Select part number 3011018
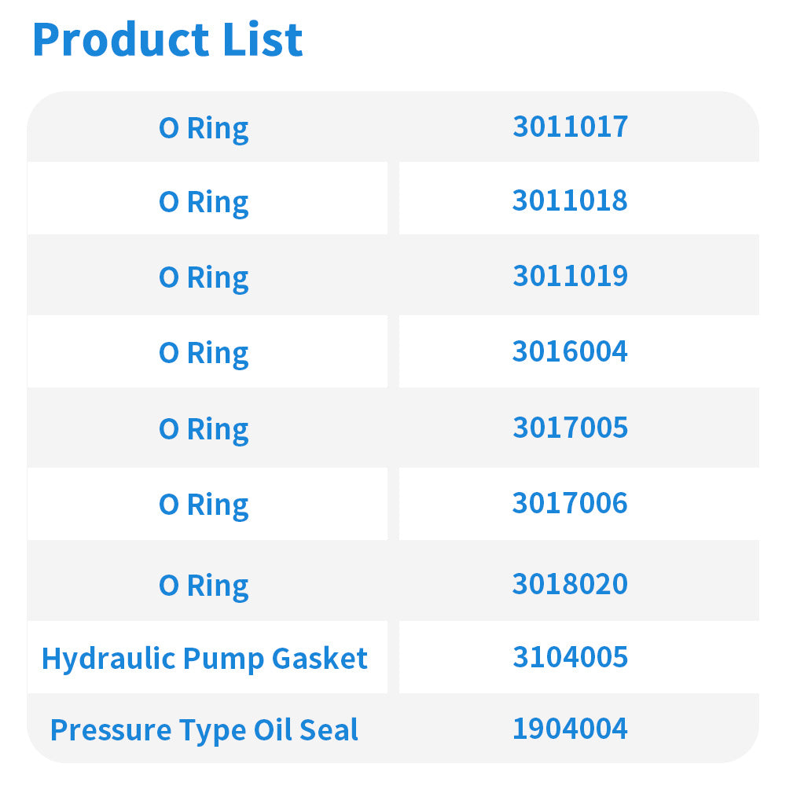786x786 pixels. [x=570, y=200]
